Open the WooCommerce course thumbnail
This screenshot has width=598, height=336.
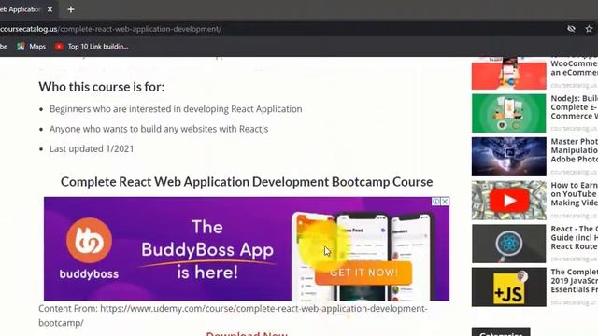coord(508,74)
